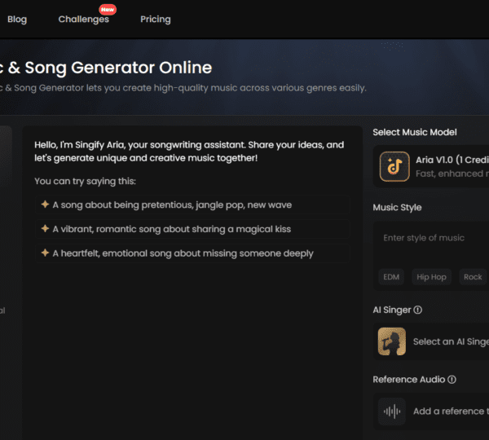The height and width of the screenshot is (440, 489).
Task: Click the 'You can try saying this:' text
Action: [x=85, y=181]
